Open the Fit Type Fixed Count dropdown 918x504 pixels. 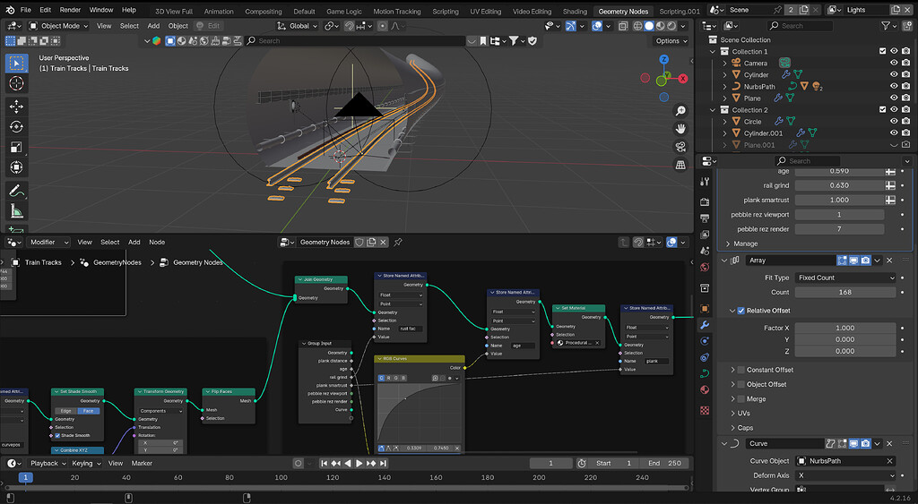(845, 278)
